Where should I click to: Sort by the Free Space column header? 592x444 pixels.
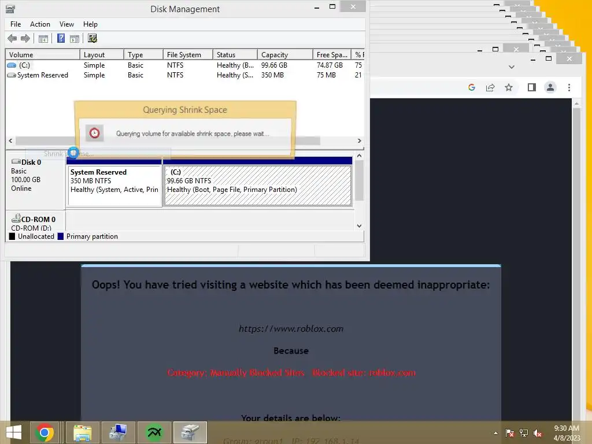click(332, 55)
